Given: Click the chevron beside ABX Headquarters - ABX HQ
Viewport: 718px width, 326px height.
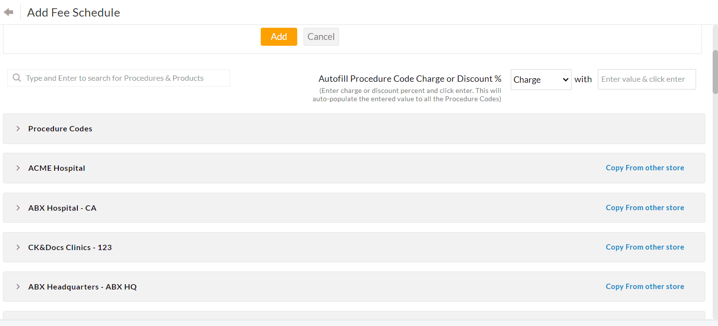Looking at the screenshot, I should point(18,287).
